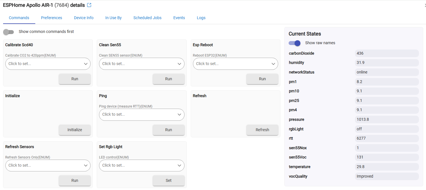View the Events tab
Image resolution: width=426 pixels, height=190 pixels.
179,18
